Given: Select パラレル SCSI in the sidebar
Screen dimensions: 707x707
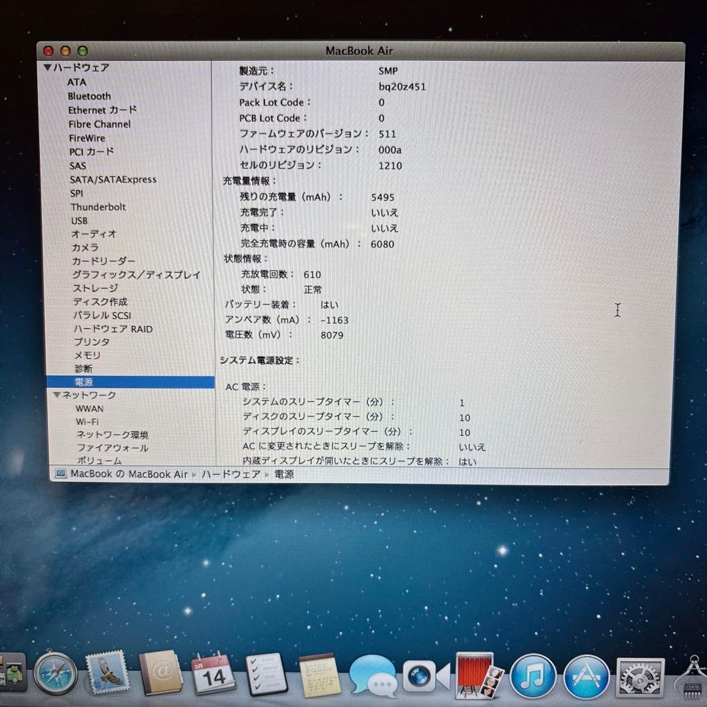Looking at the screenshot, I should click(102, 315).
